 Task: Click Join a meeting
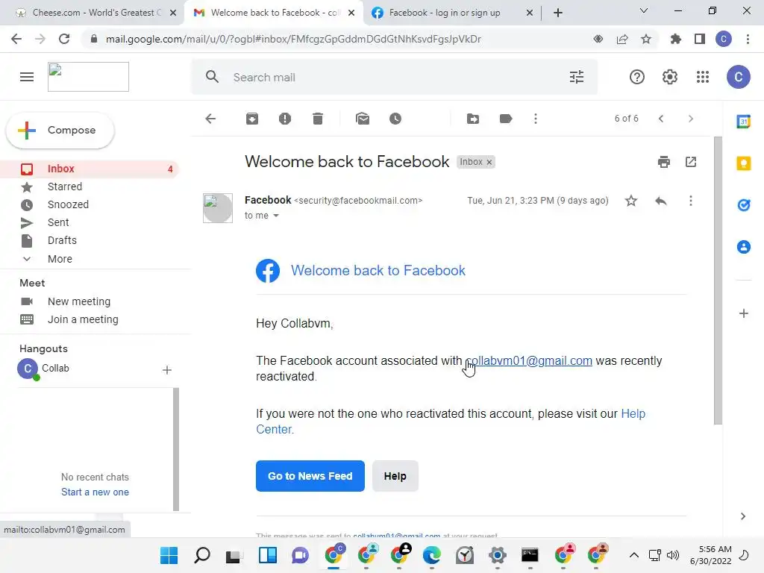coord(83,319)
